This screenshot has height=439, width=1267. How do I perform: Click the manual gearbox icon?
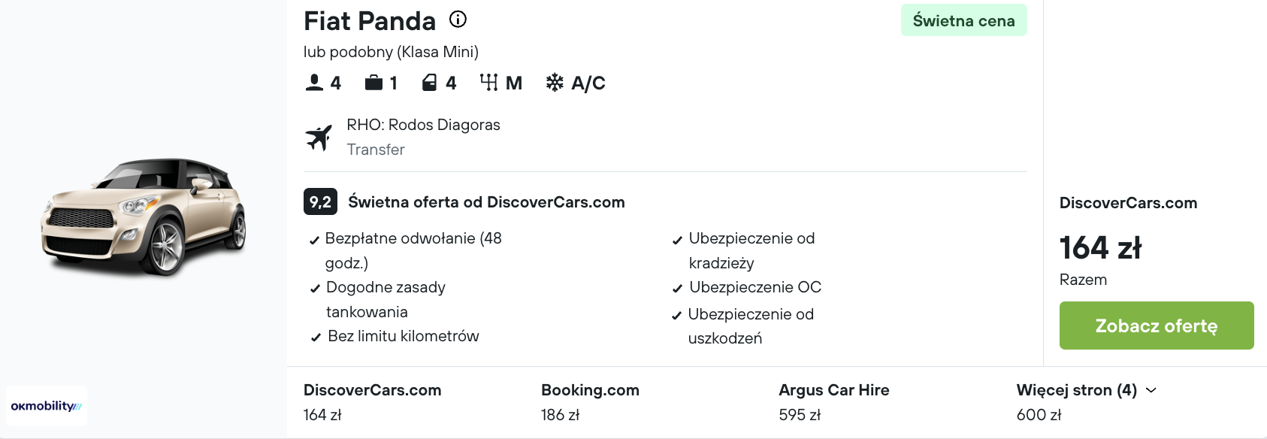pyautogui.click(x=488, y=82)
